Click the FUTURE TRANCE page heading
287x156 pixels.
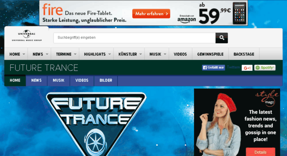44,68
